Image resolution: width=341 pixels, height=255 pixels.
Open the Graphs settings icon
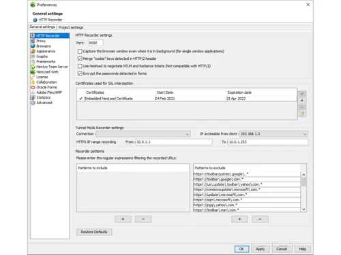33,56
